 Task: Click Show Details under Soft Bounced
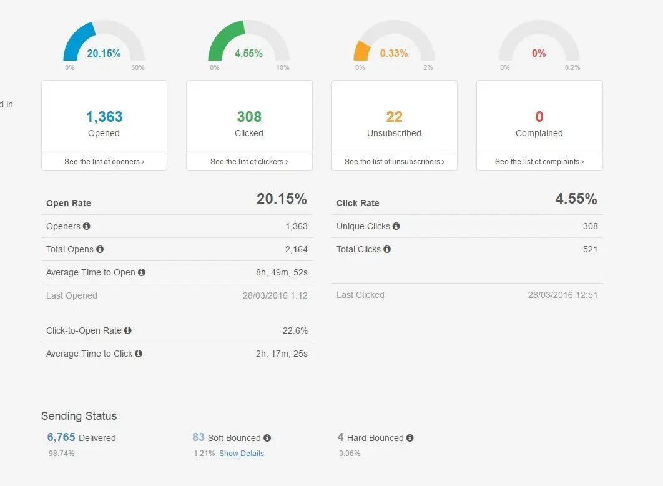242,454
